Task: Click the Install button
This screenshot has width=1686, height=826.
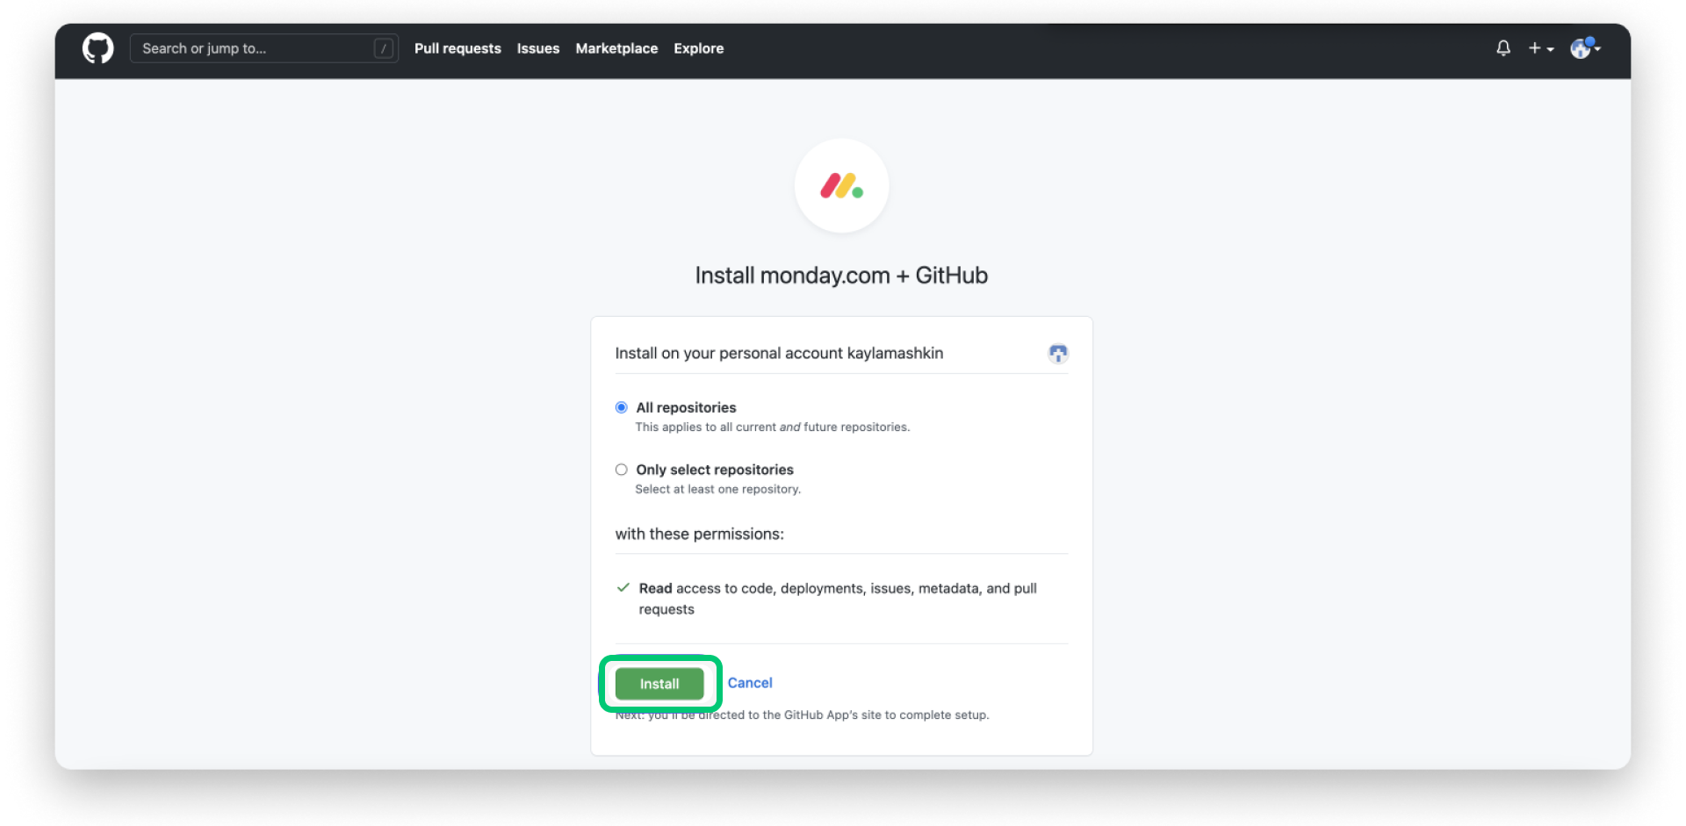Action: [x=659, y=683]
